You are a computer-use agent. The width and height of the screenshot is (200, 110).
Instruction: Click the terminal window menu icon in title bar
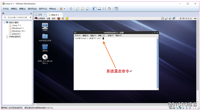click(x=75, y=33)
